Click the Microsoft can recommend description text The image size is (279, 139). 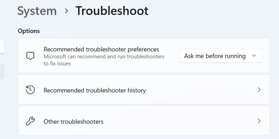point(104,60)
